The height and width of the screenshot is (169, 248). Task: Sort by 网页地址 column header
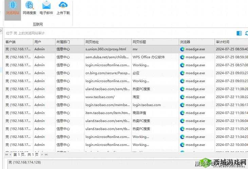click(x=107, y=42)
